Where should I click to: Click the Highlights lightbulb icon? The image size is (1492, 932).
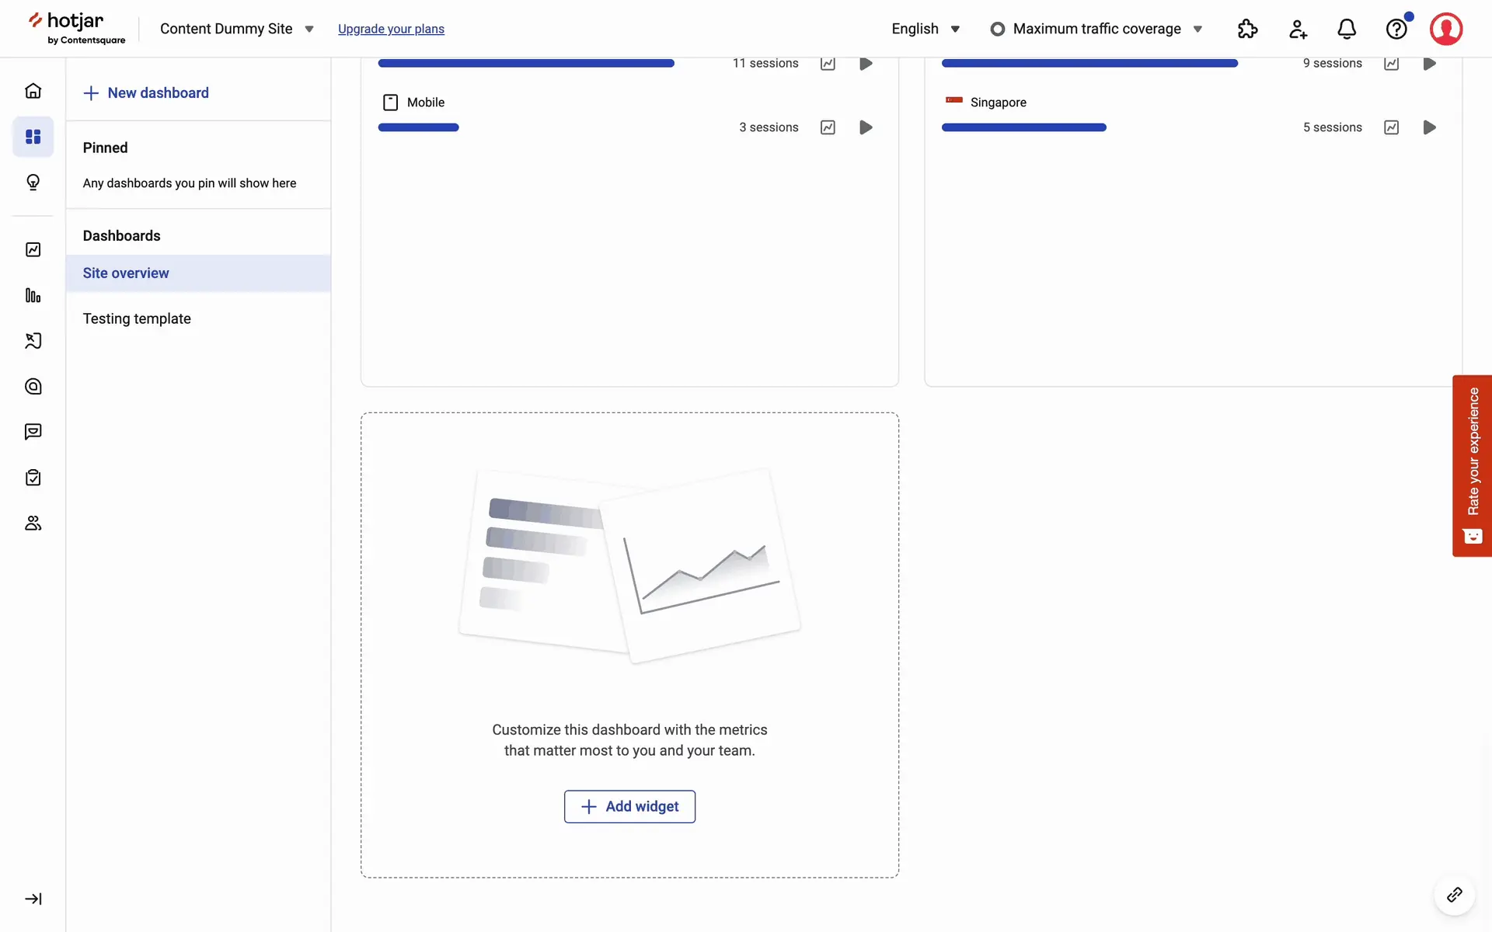point(33,183)
